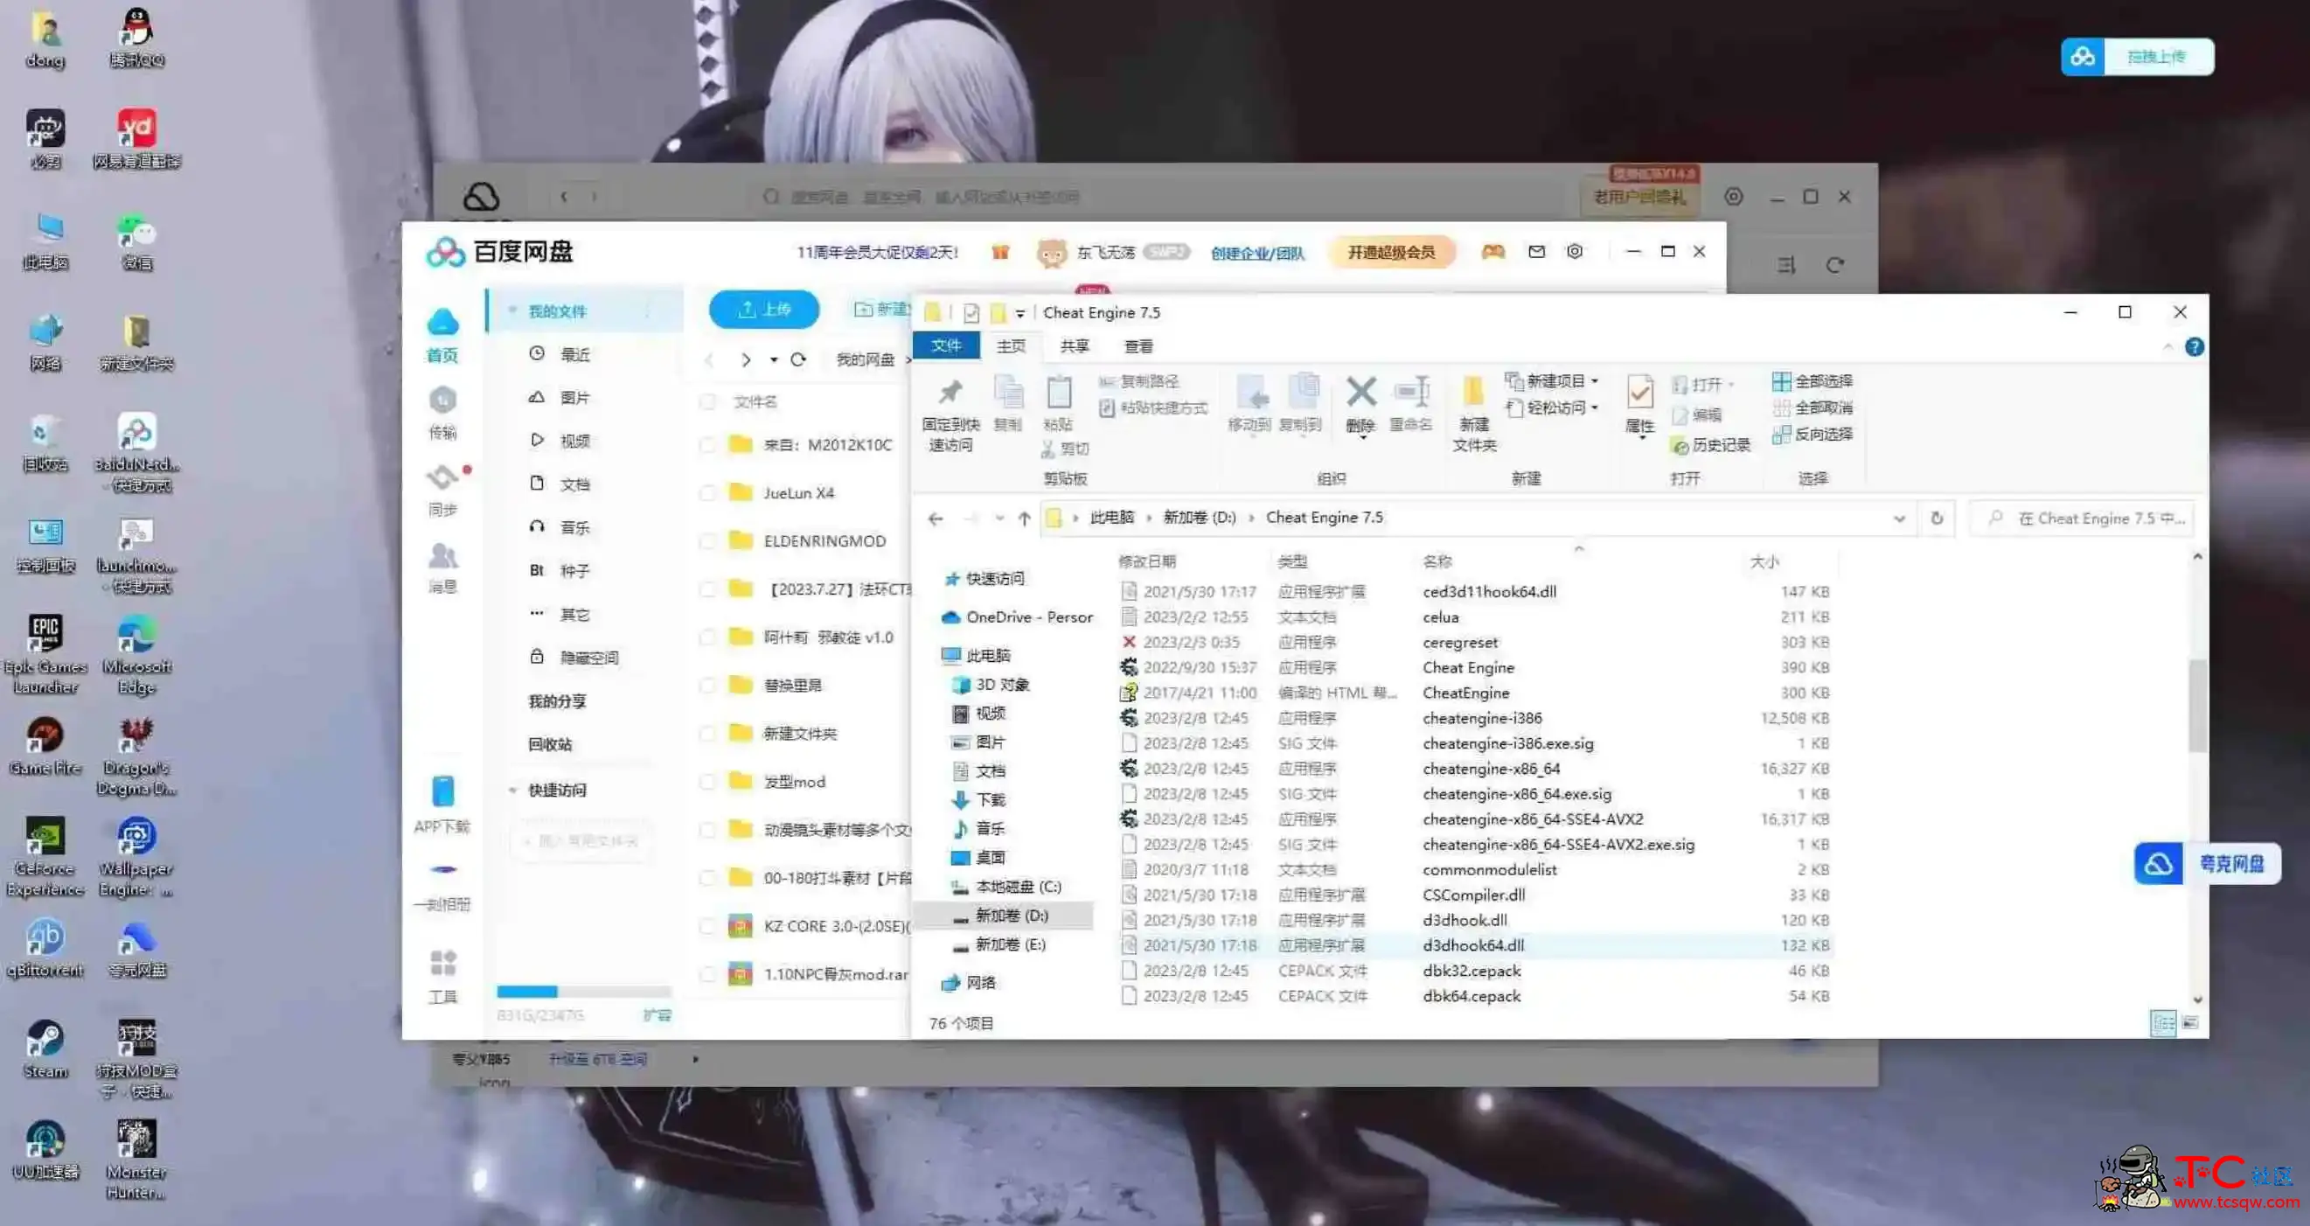Click 开通超级会员 button in Baidu Netdisk
Viewport: 2310px width, 1226px height.
[x=1395, y=252]
